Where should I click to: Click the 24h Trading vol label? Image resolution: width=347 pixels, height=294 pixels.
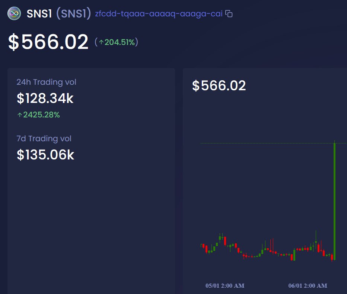click(47, 82)
